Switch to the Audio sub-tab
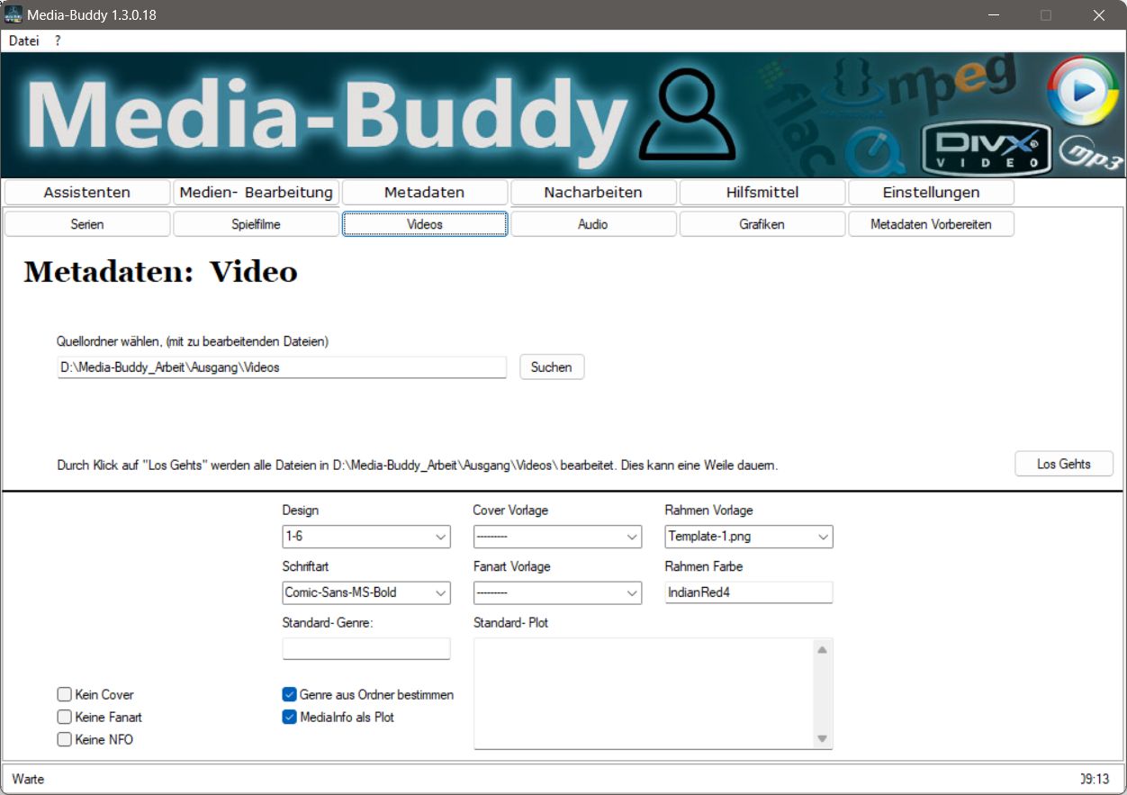Image resolution: width=1127 pixels, height=795 pixels. [593, 224]
